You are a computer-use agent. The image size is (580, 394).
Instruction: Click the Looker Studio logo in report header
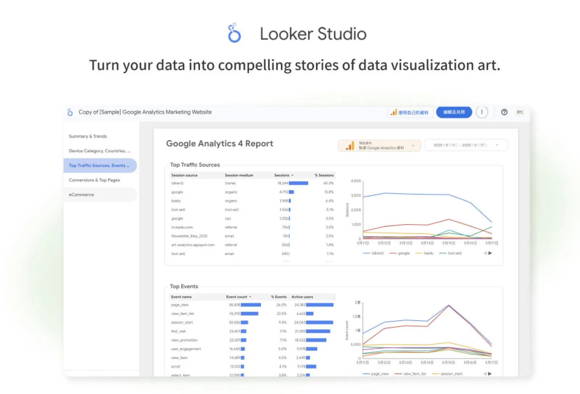70,112
